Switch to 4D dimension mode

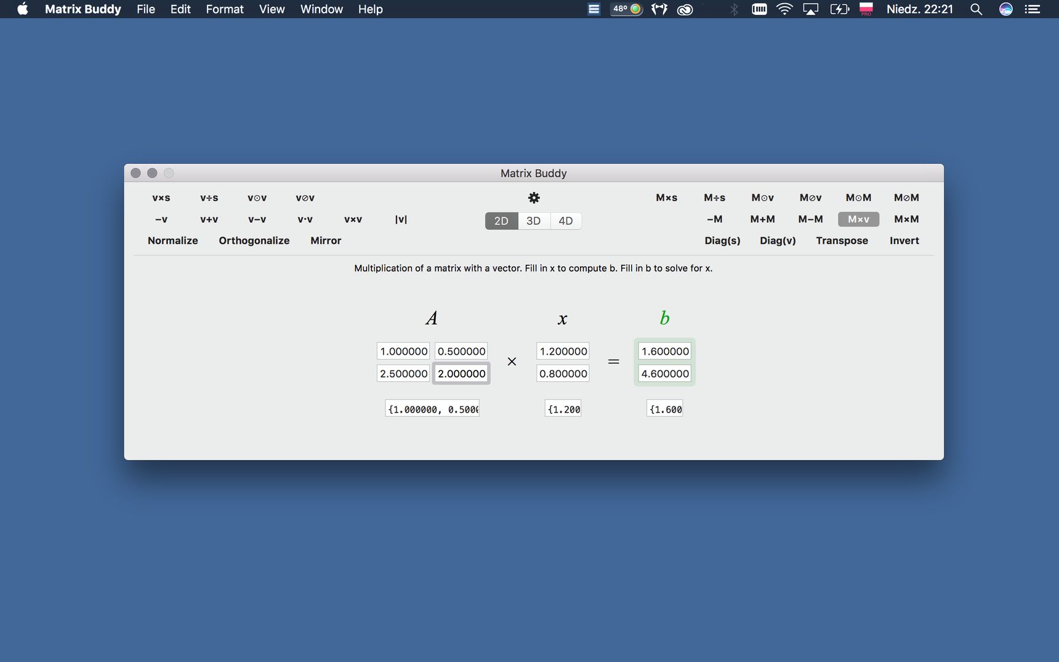(x=566, y=220)
